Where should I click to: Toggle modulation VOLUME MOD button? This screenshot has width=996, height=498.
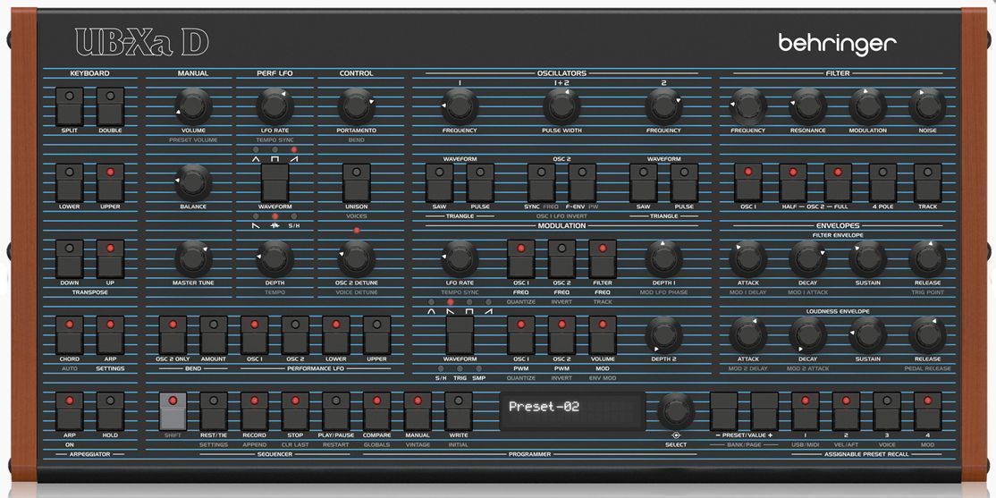[603, 334]
